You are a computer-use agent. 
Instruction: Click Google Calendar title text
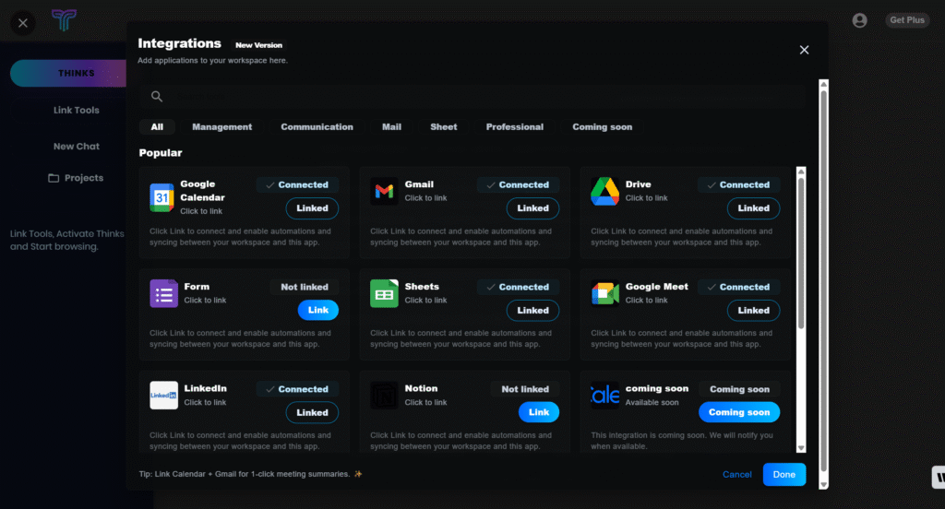tap(202, 191)
